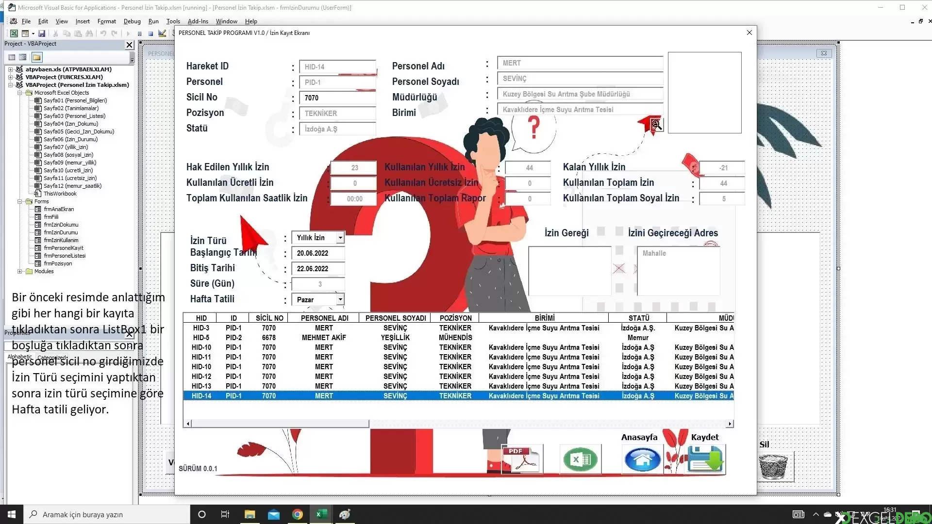Select the HID-12 row in list
The width and height of the screenshot is (932, 524).
pyautogui.click(x=458, y=377)
